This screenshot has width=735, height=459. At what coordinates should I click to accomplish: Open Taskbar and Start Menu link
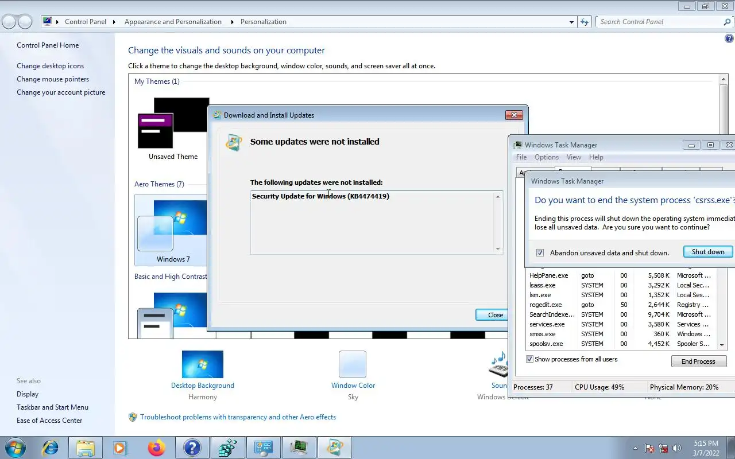pyautogui.click(x=52, y=407)
